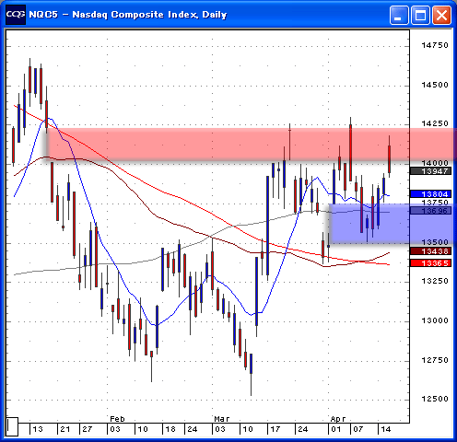Click the 14250 price axis label
Image resolution: width=457 pixels, height=442 pixels.
tap(435, 123)
